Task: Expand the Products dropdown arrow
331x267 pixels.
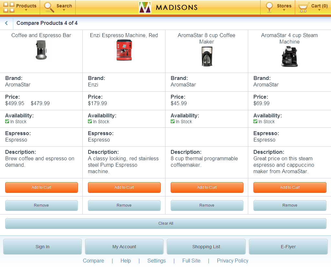Action: tap(26, 10)
